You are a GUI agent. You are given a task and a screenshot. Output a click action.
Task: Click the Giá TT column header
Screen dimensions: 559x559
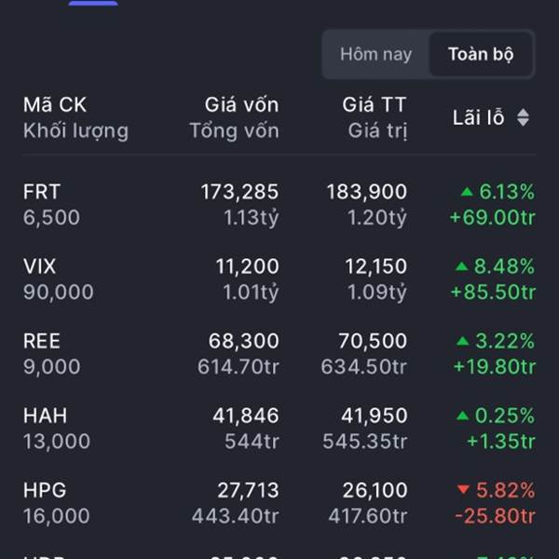375,104
